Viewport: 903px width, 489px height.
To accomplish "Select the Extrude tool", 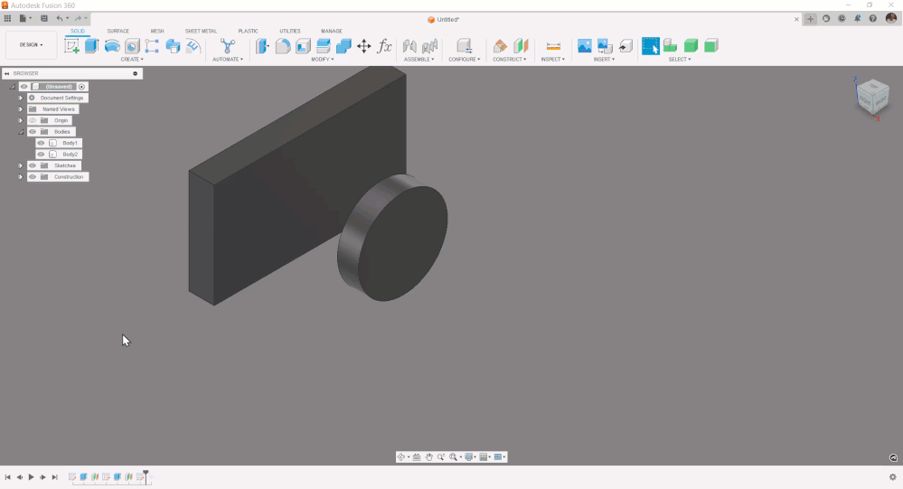I will coord(91,46).
